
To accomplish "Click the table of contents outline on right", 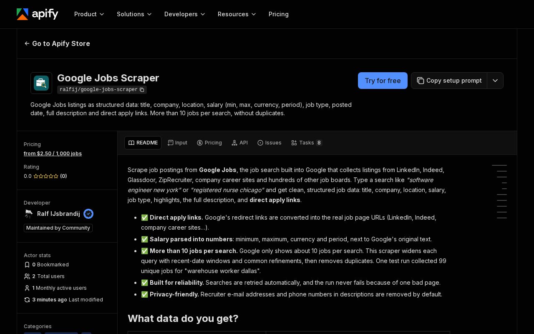I will (x=499, y=192).
